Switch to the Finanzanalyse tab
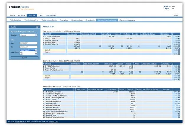Image resolution: width=189 pixels, height=126 pixels. click(77, 20)
